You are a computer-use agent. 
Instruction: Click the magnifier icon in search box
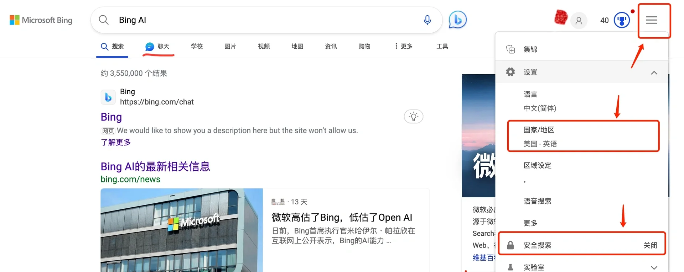pos(104,20)
